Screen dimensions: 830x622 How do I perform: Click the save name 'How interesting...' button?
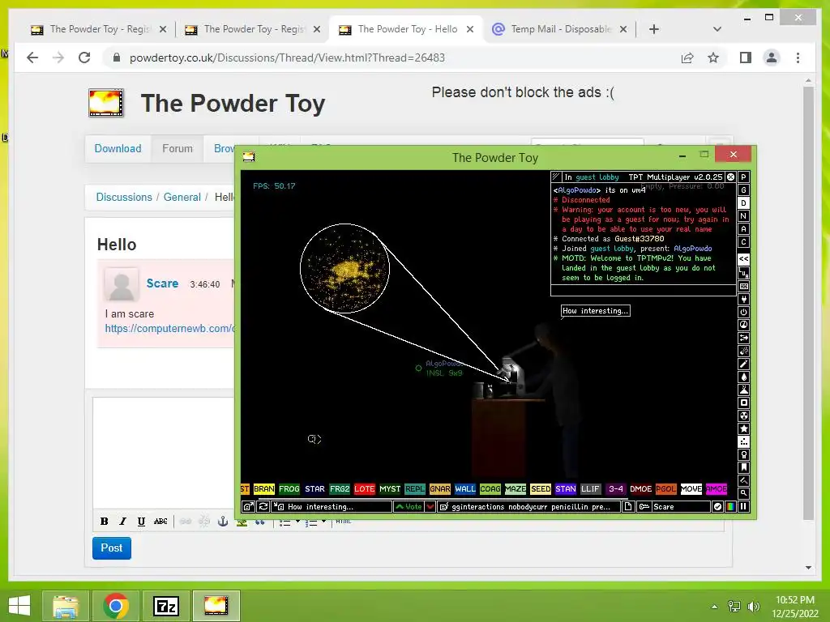tap(332, 507)
